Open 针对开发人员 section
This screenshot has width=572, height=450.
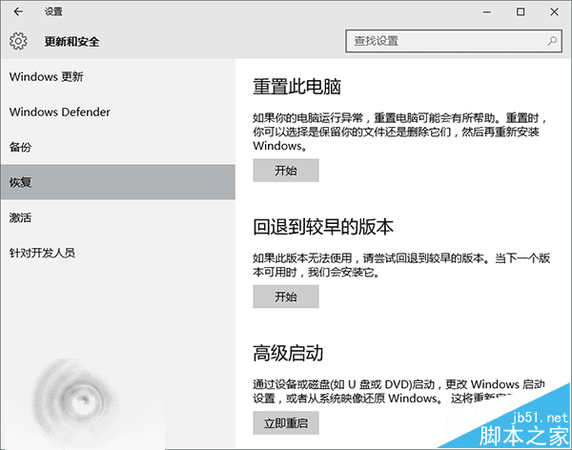(118, 253)
